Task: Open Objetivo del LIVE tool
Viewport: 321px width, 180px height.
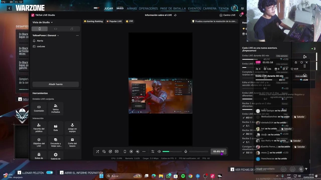Action: [x=39, y=142]
